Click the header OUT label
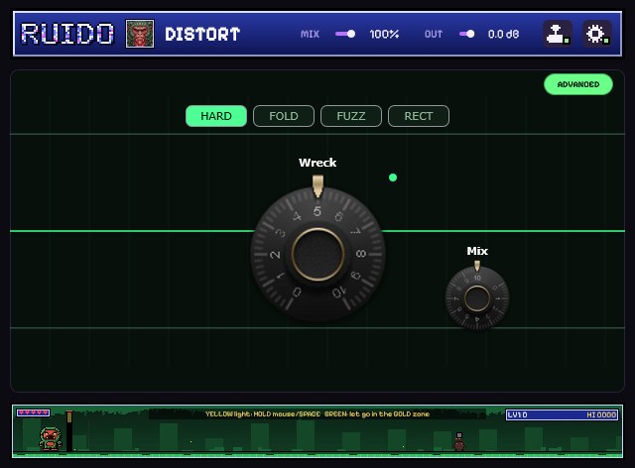 (x=434, y=34)
